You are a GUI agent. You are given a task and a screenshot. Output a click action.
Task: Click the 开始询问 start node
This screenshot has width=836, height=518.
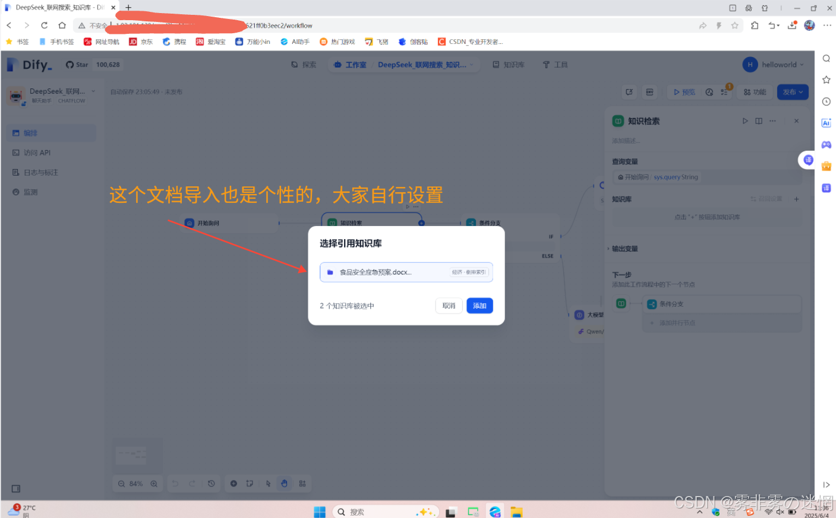coord(229,223)
